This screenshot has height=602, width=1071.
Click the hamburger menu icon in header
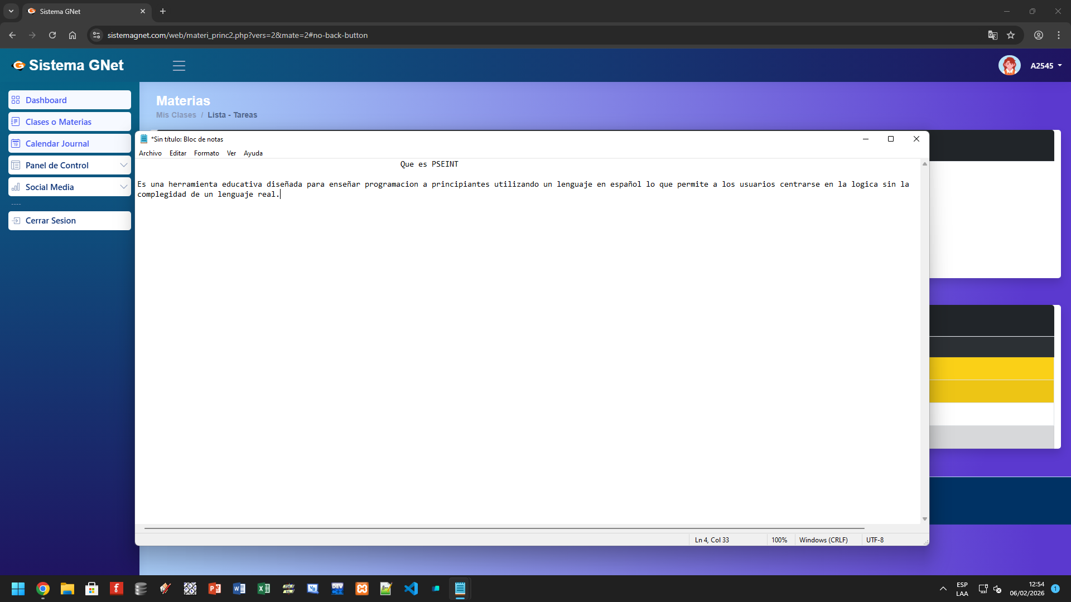178,66
